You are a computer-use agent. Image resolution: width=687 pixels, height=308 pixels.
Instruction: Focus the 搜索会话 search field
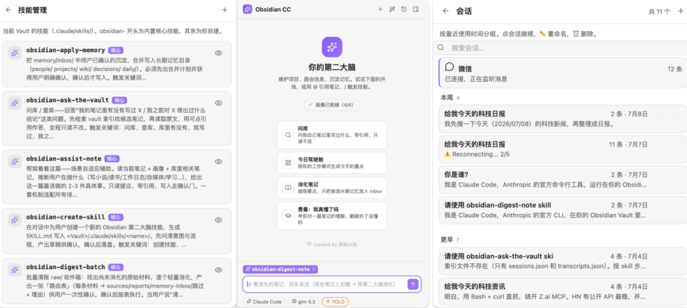pyautogui.click(x=560, y=47)
